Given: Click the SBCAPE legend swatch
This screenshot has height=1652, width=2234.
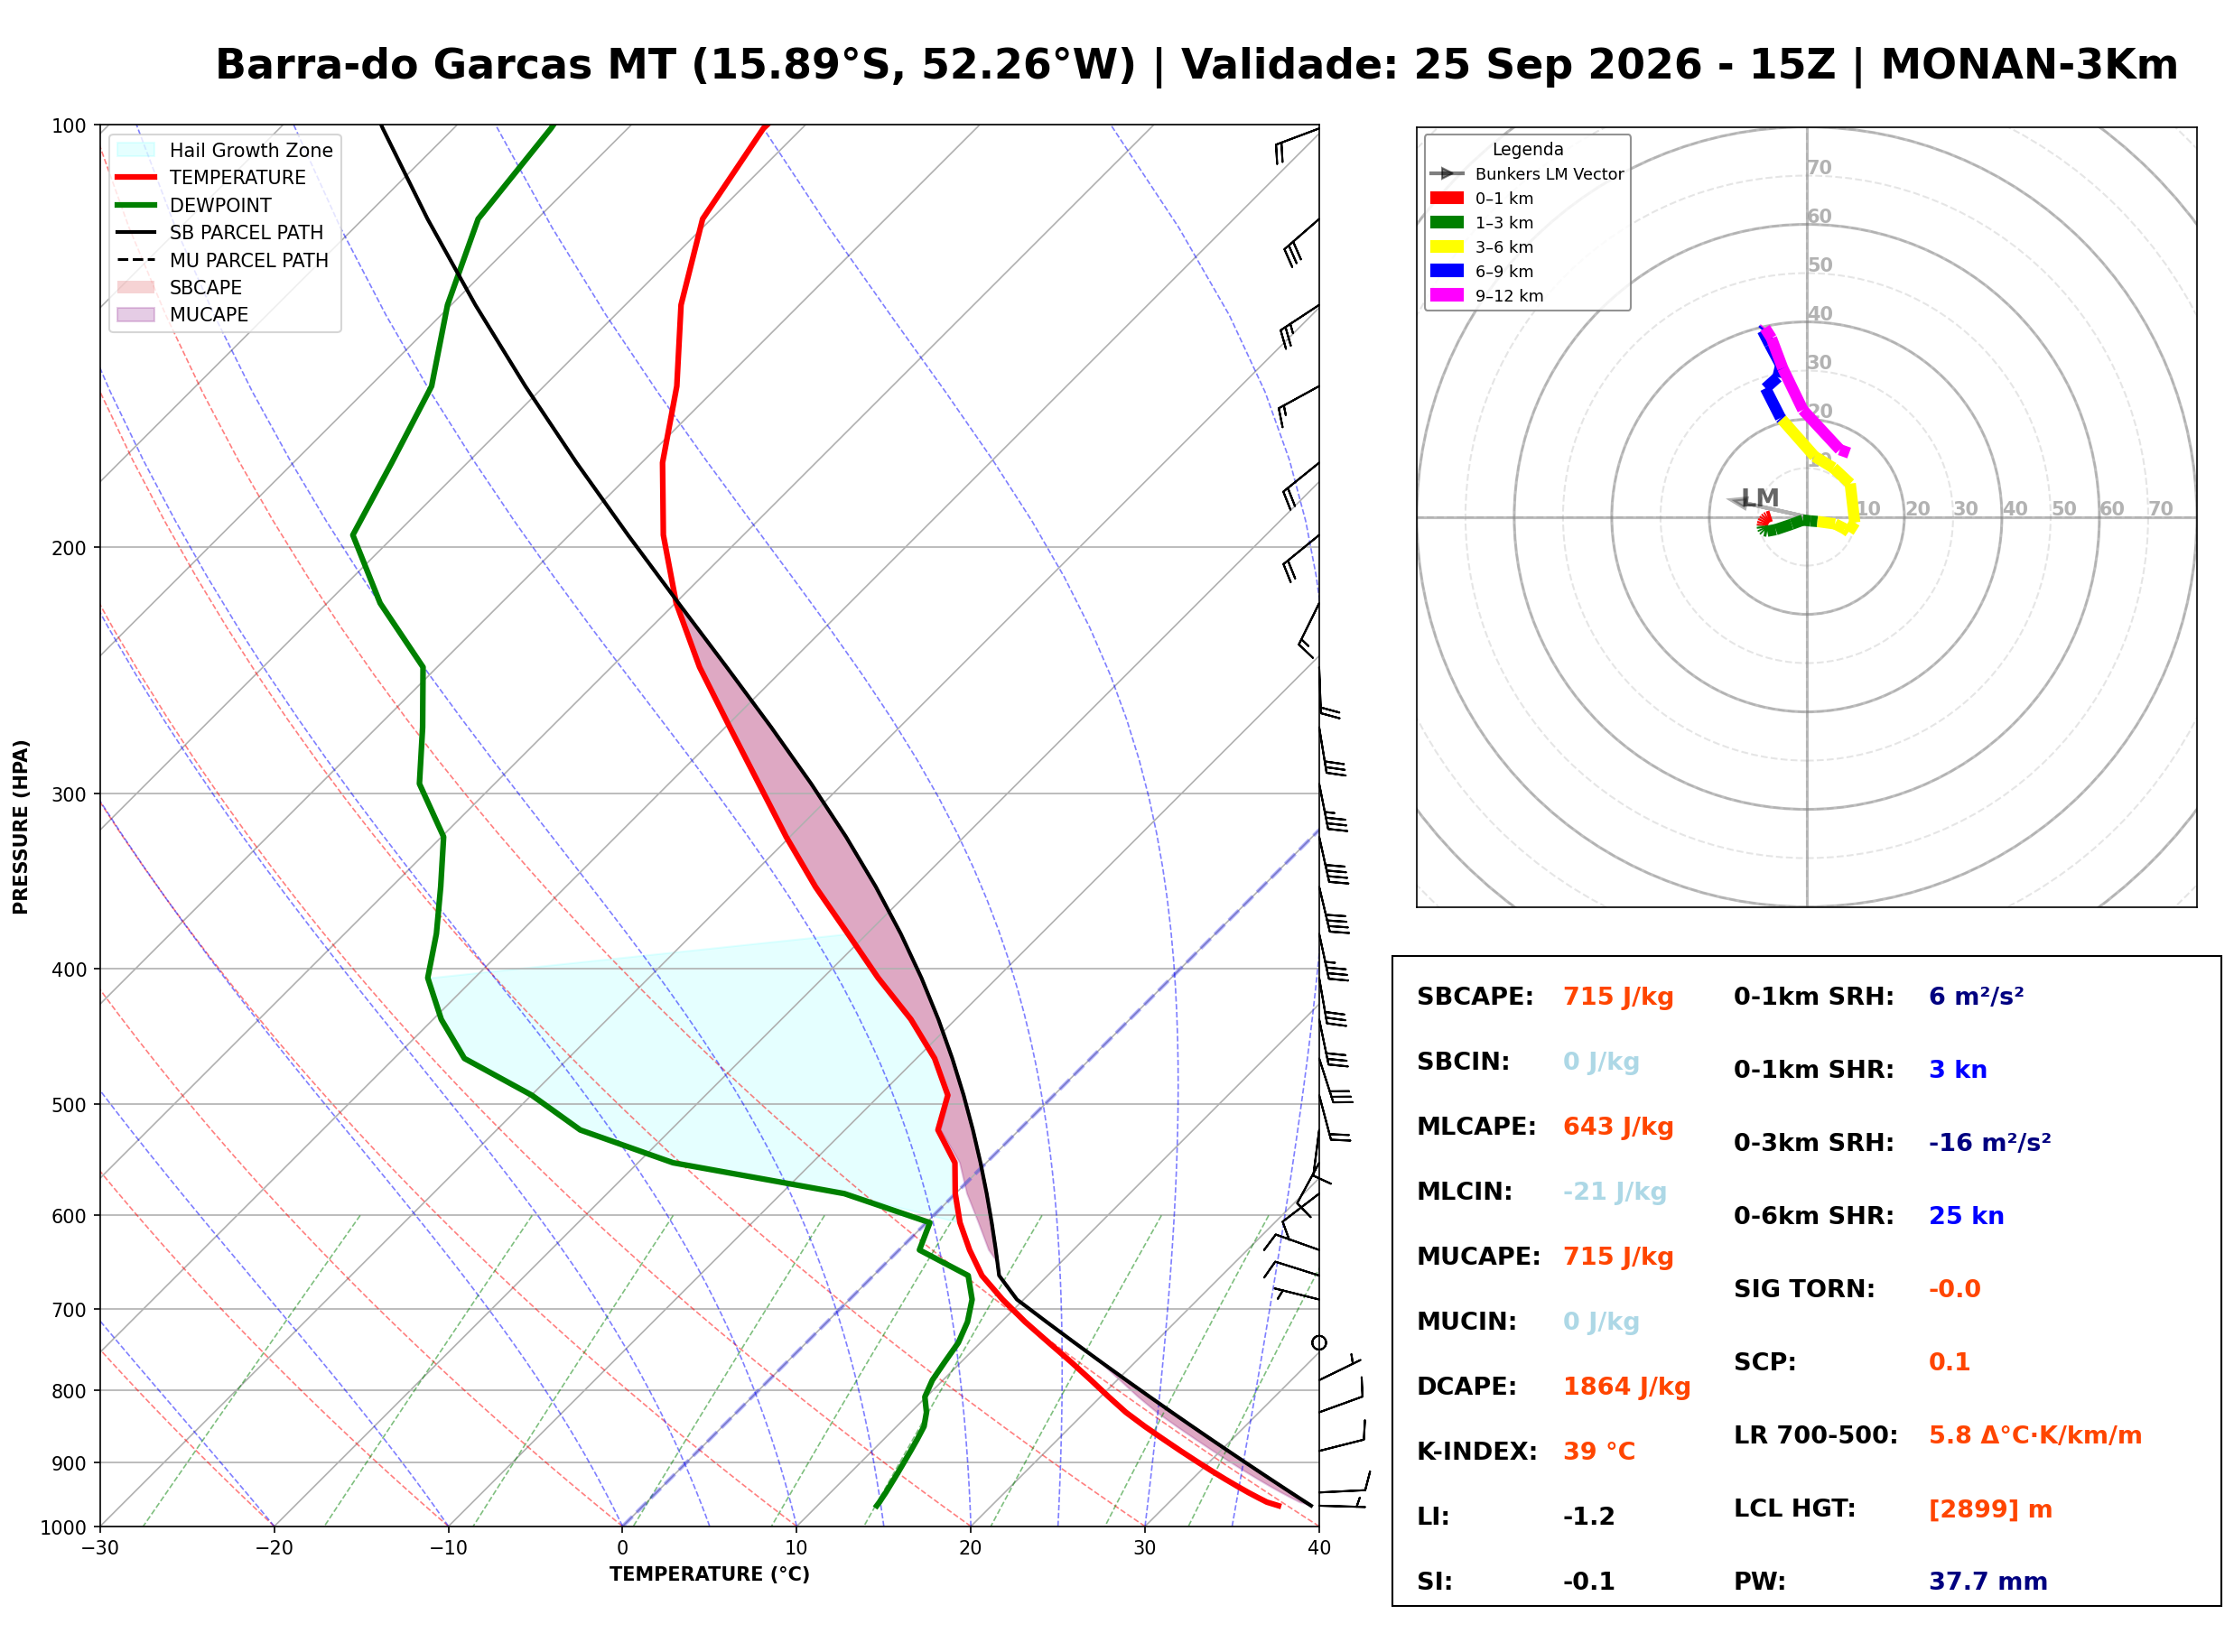Looking at the screenshot, I should point(136,287).
